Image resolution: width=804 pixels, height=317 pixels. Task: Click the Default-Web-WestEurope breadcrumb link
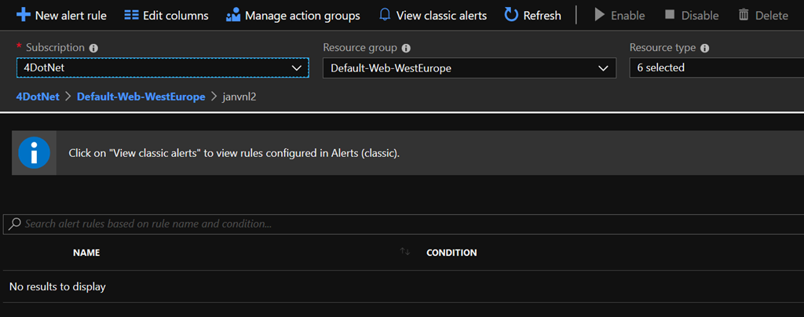(141, 97)
